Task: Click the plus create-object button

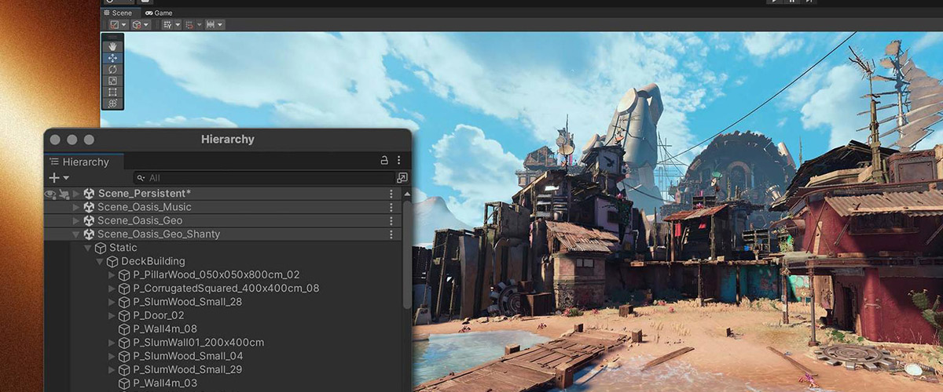Action: [54, 178]
